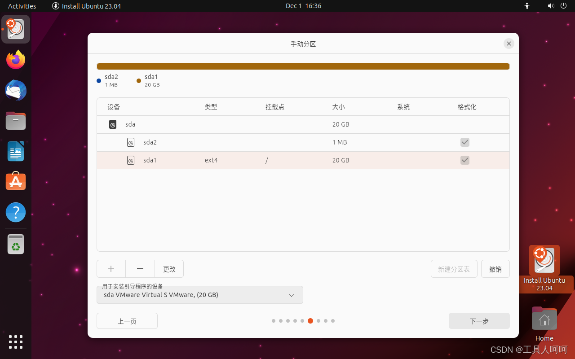Click the 设备 column header
Image resolution: width=575 pixels, height=359 pixels.
tap(114, 107)
